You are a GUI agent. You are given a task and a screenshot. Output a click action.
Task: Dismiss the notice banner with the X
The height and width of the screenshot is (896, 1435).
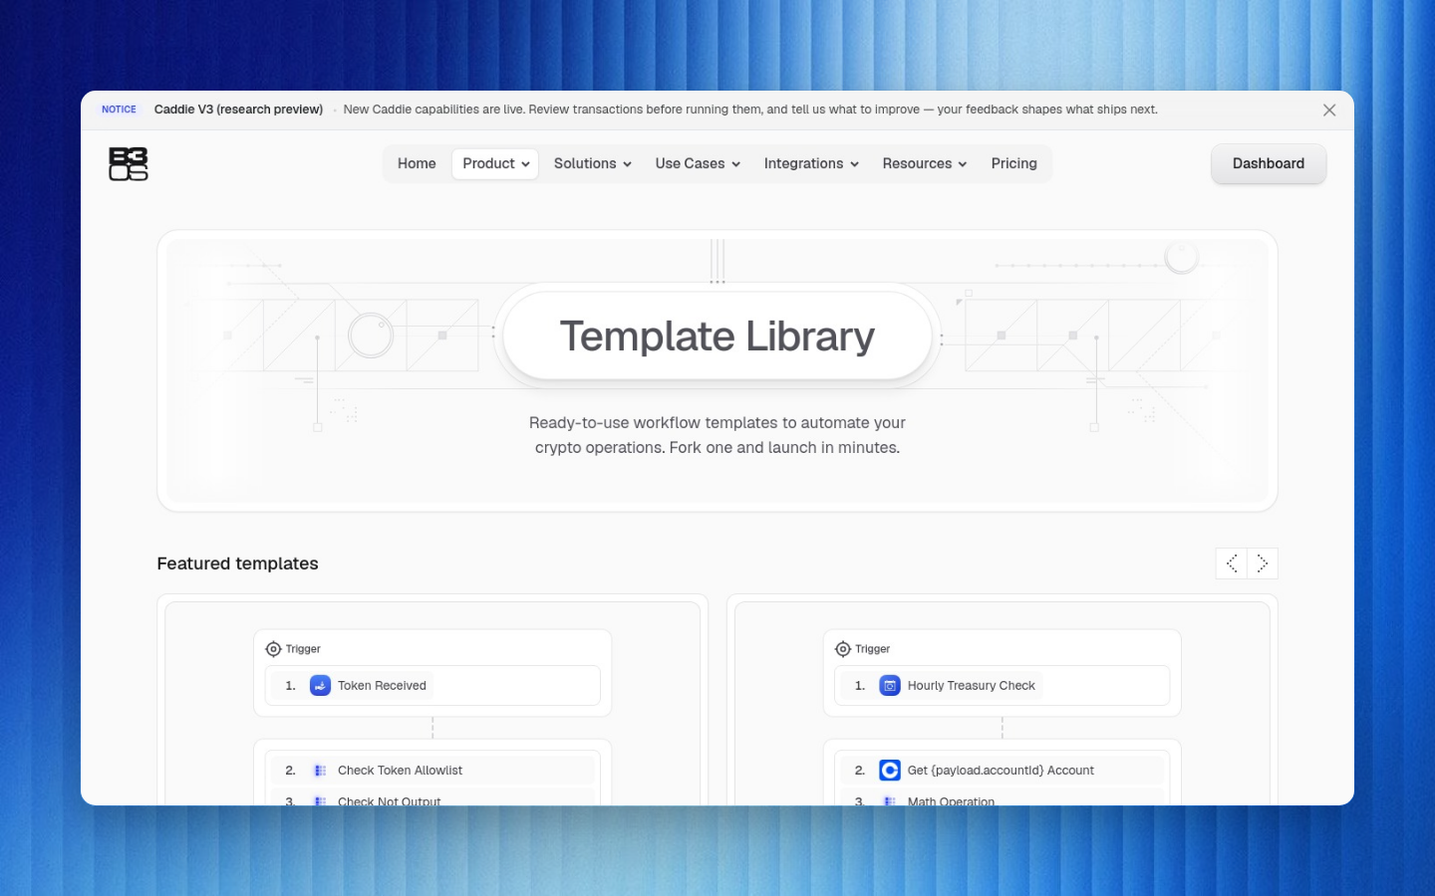point(1329,111)
